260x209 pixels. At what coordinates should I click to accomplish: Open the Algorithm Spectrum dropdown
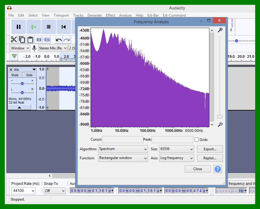pos(123,149)
